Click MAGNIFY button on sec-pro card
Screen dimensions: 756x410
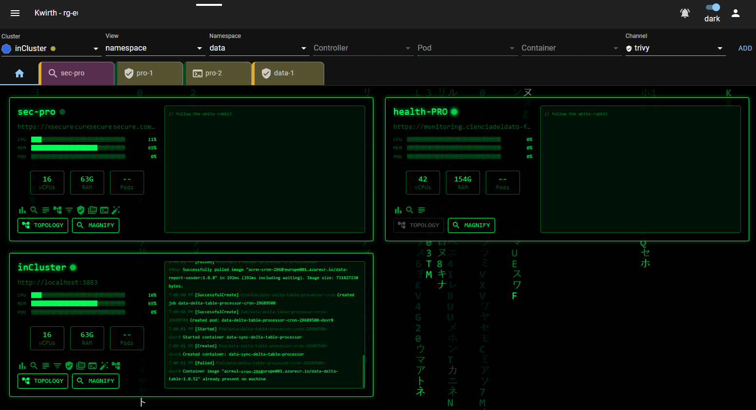click(95, 225)
